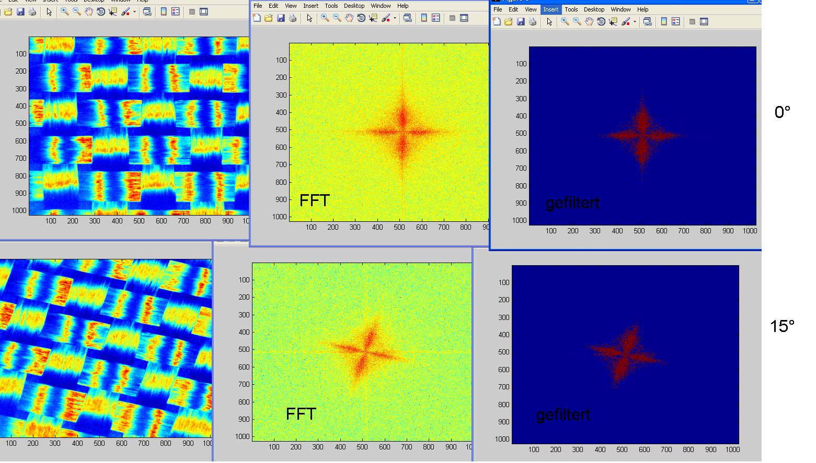Click New Figure icon in the middle figure toolbar
The width and height of the screenshot is (816, 463).
click(x=257, y=18)
